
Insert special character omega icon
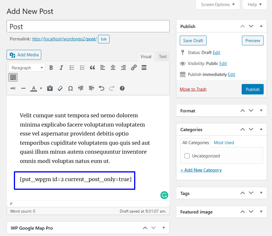tap(70, 88)
